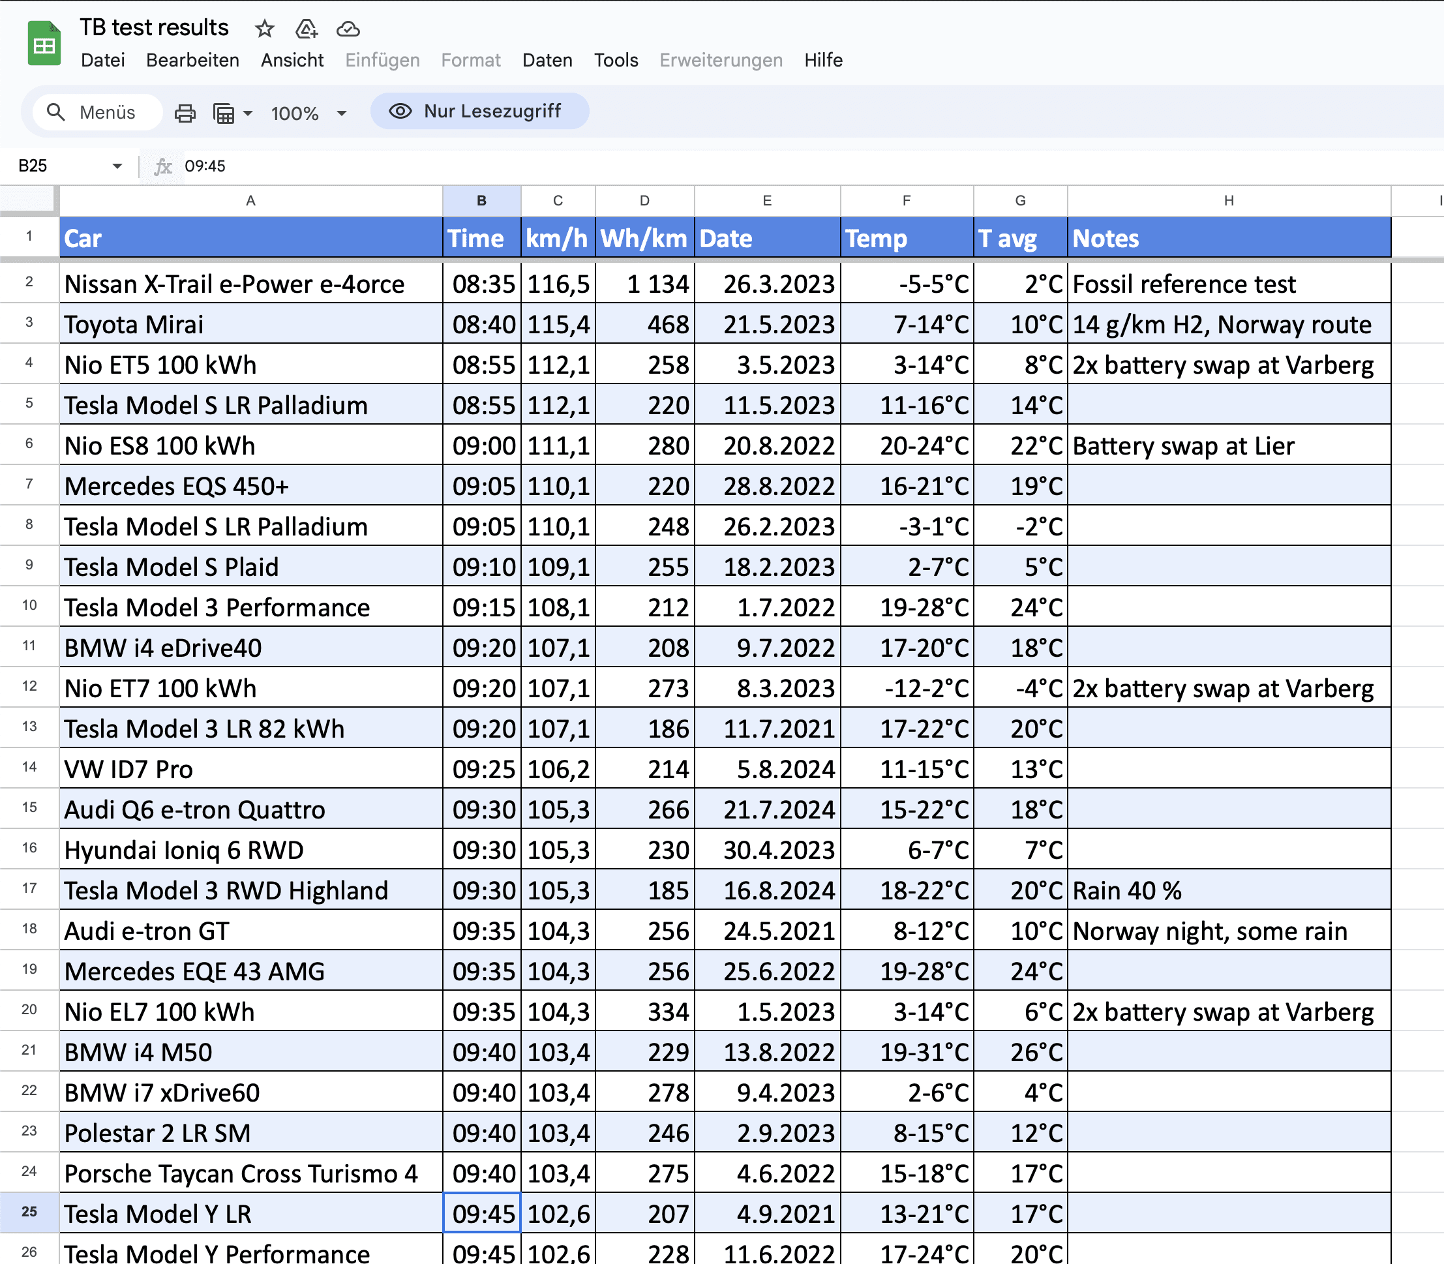
Task: Click the fx formula icon
Action: point(163,166)
